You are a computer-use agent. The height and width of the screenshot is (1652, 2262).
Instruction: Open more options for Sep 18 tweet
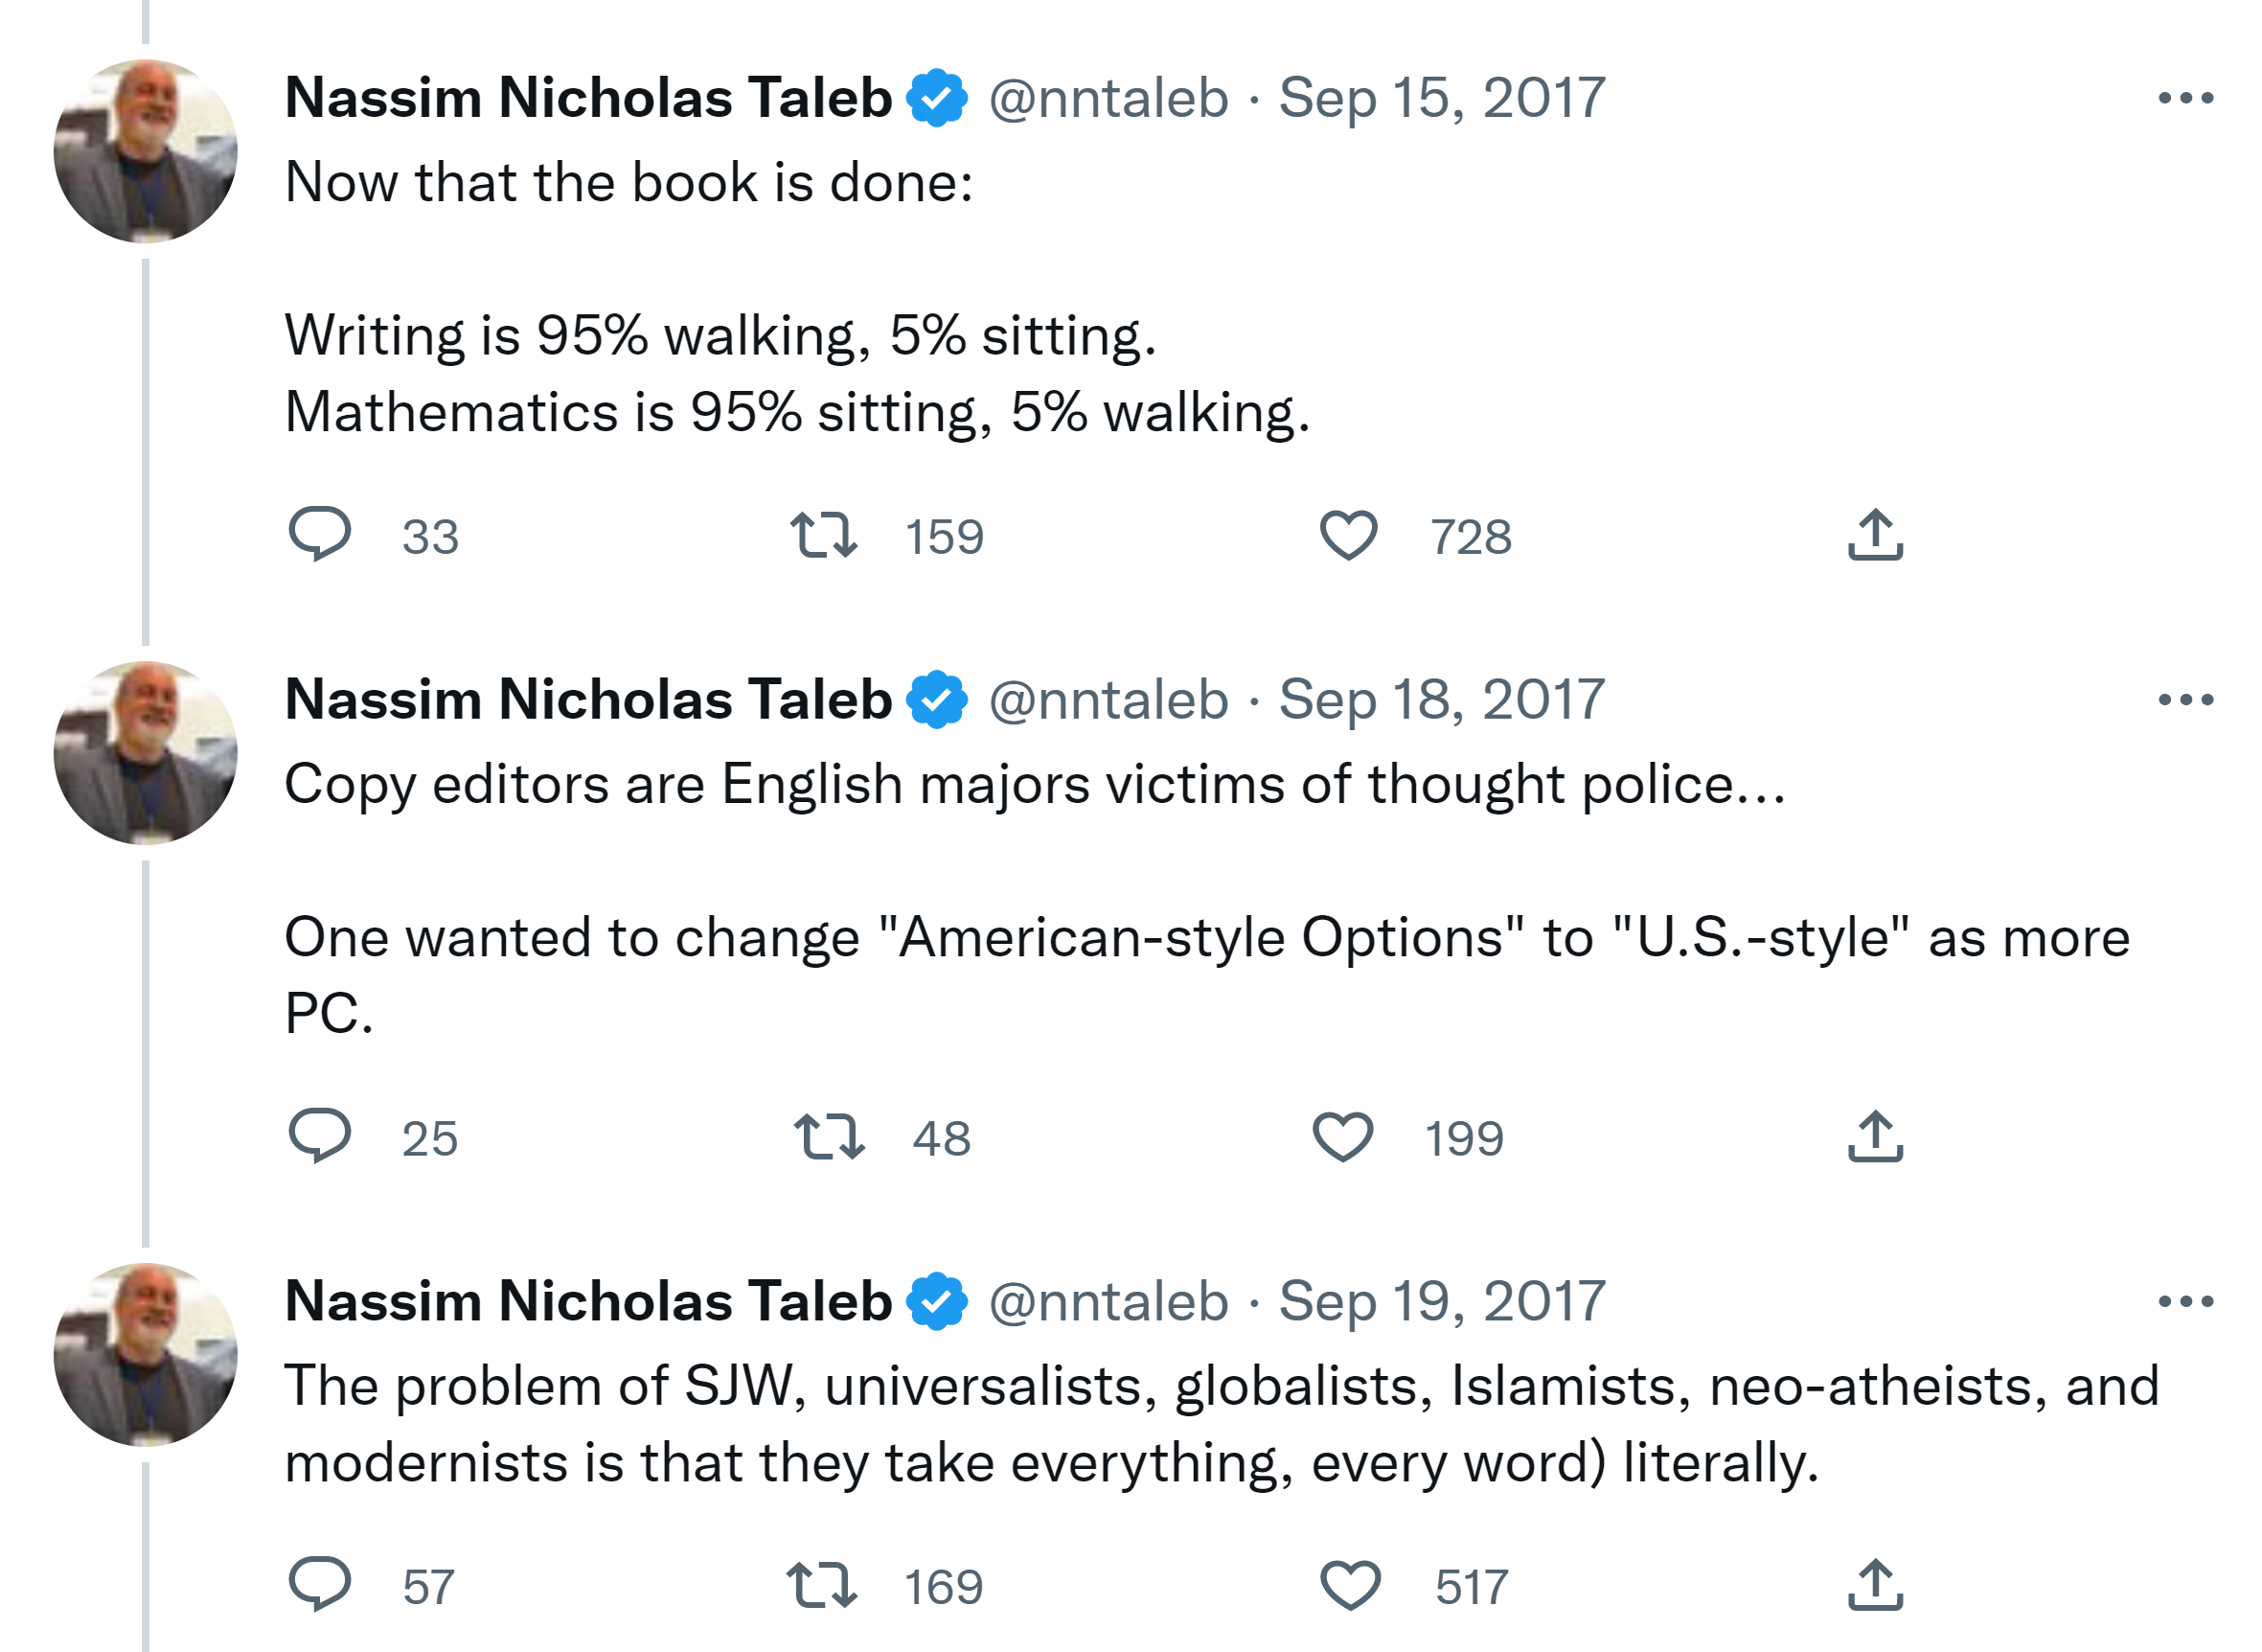2185,700
